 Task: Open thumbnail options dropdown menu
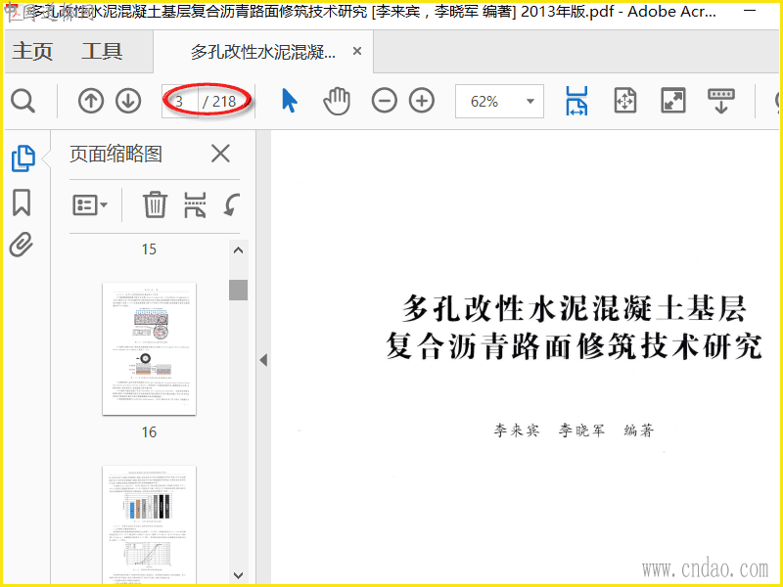[x=90, y=205]
